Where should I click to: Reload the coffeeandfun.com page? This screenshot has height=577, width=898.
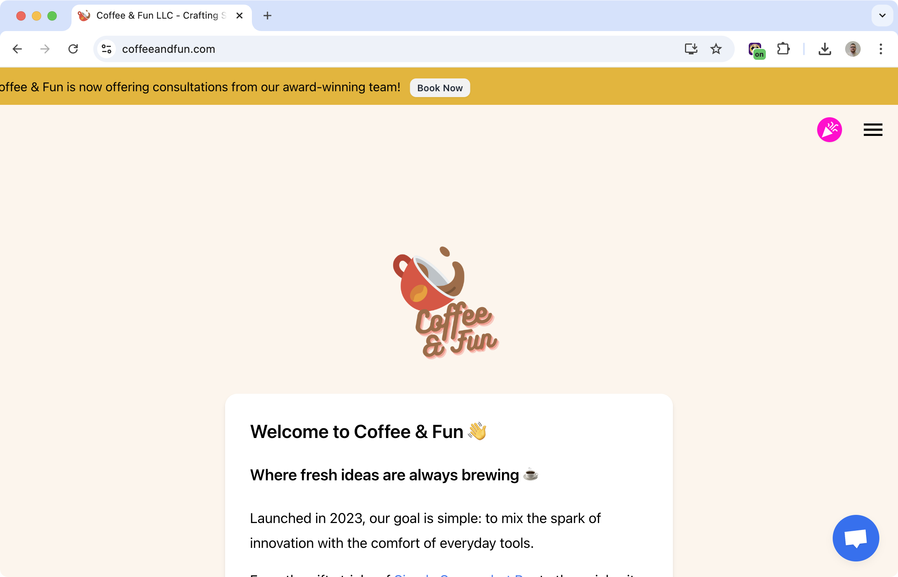[x=73, y=49]
